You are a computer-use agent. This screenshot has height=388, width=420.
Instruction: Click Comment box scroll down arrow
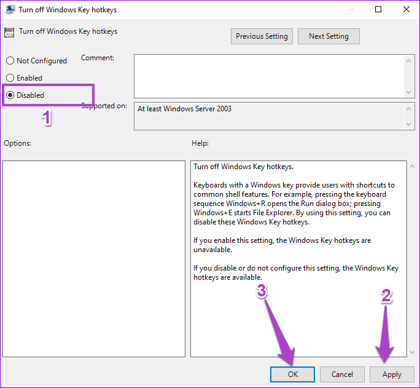point(408,92)
